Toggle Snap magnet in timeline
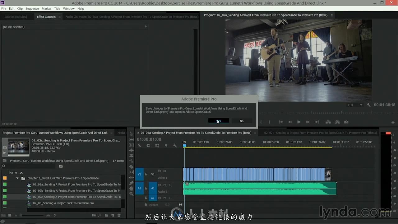The width and height of the screenshot is (398, 224). click(148, 145)
